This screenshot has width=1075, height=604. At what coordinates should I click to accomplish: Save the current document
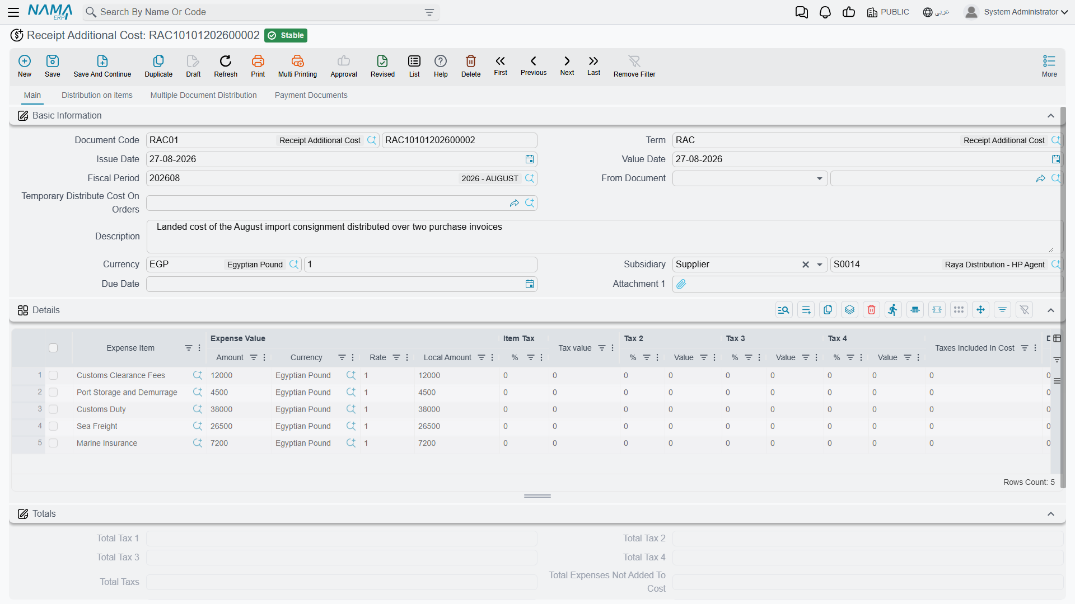[x=53, y=66]
